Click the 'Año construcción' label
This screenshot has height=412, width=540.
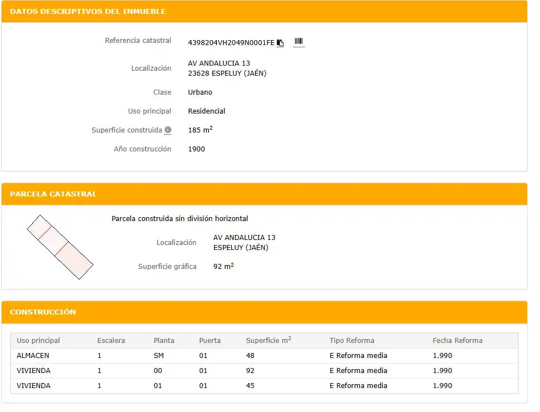pyautogui.click(x=142, y=149)
